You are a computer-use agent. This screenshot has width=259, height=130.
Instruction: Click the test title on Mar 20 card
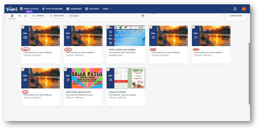25,92
